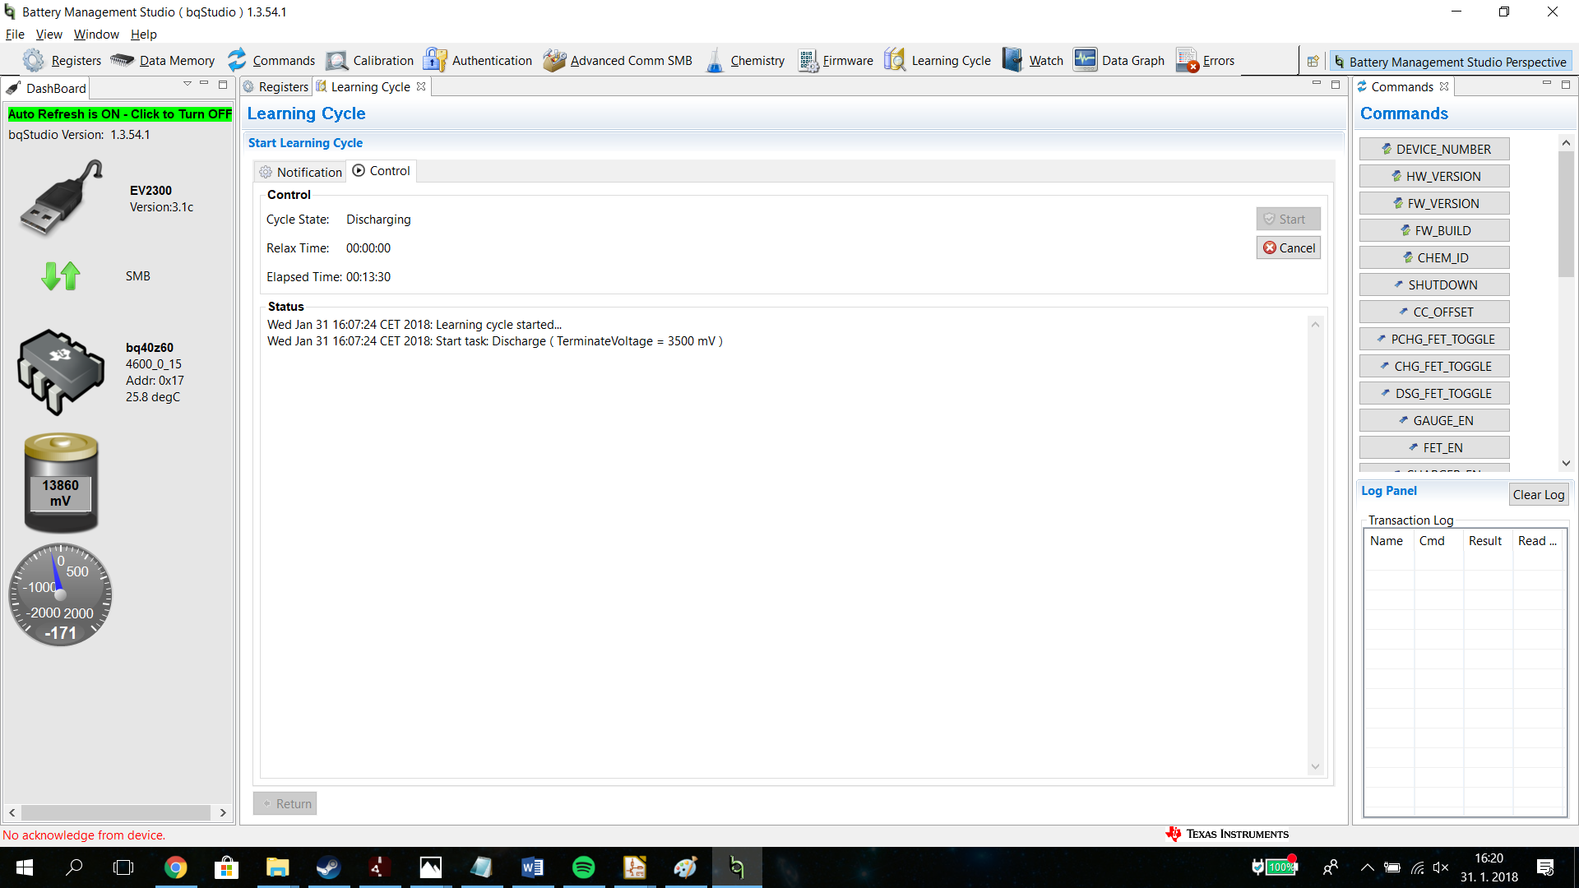
Task: Toggle DSG_FET_TOGGLE command
Action: click(1434, 393)
